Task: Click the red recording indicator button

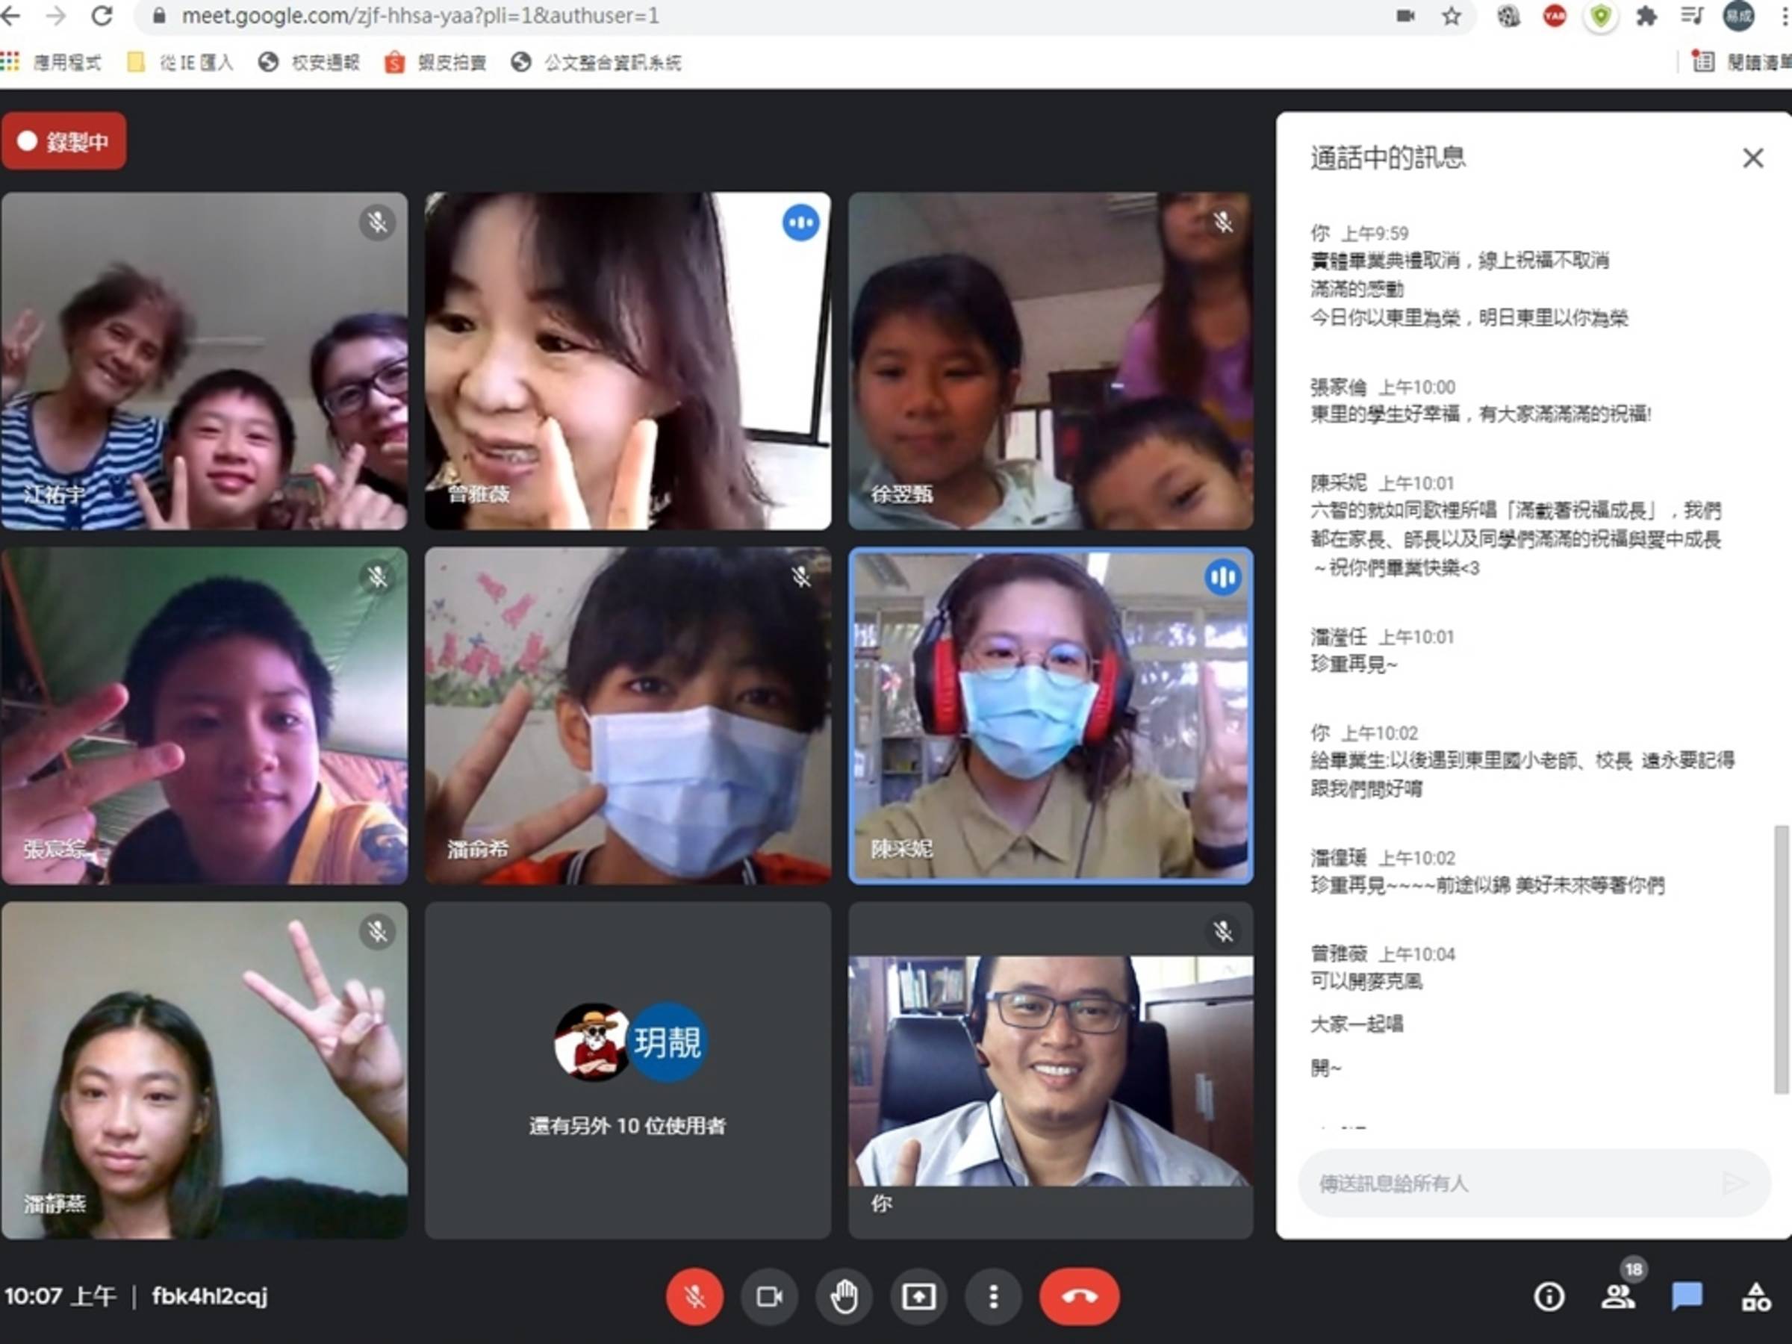Action: (64, 142)
